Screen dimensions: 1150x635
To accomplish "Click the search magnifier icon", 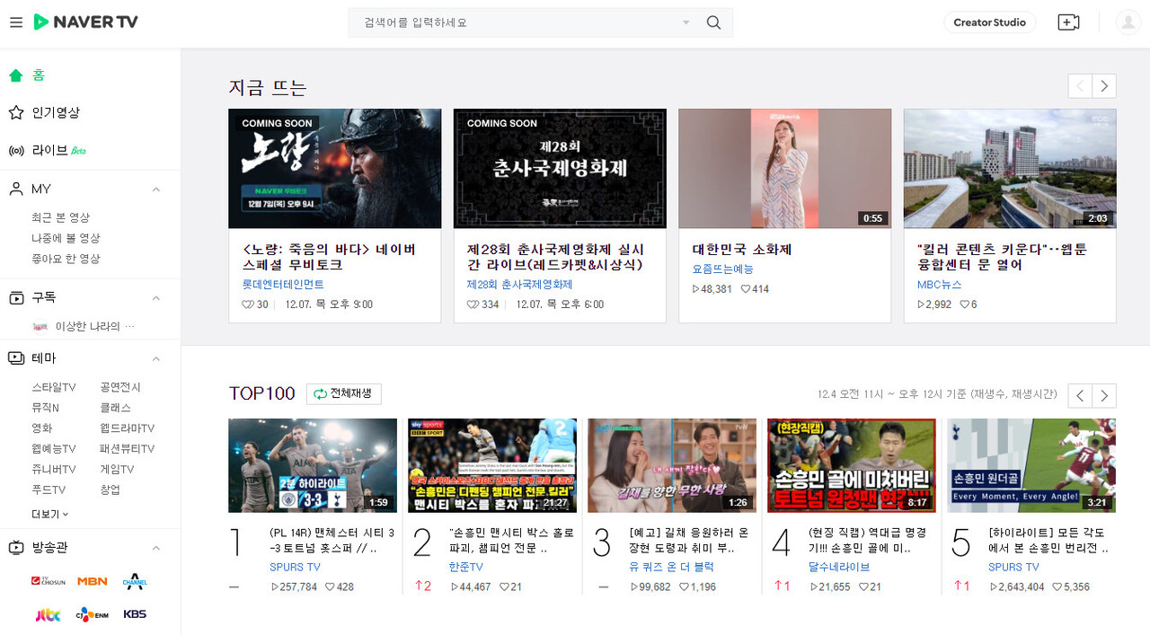I will tap(713, 22).
